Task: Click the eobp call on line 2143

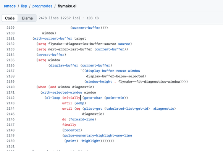Action: tap(80, 103)
